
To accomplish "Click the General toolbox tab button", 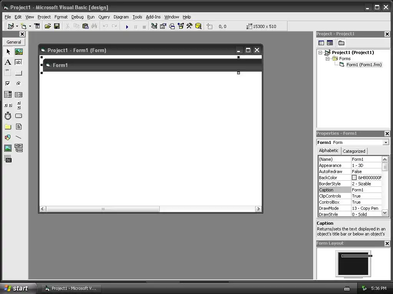I will pos(14,42).
